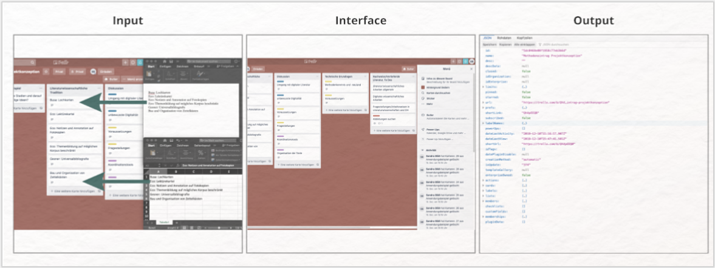
Task: Click the Excel zoom slider in the status bar
Action: [x=219, y=228]
